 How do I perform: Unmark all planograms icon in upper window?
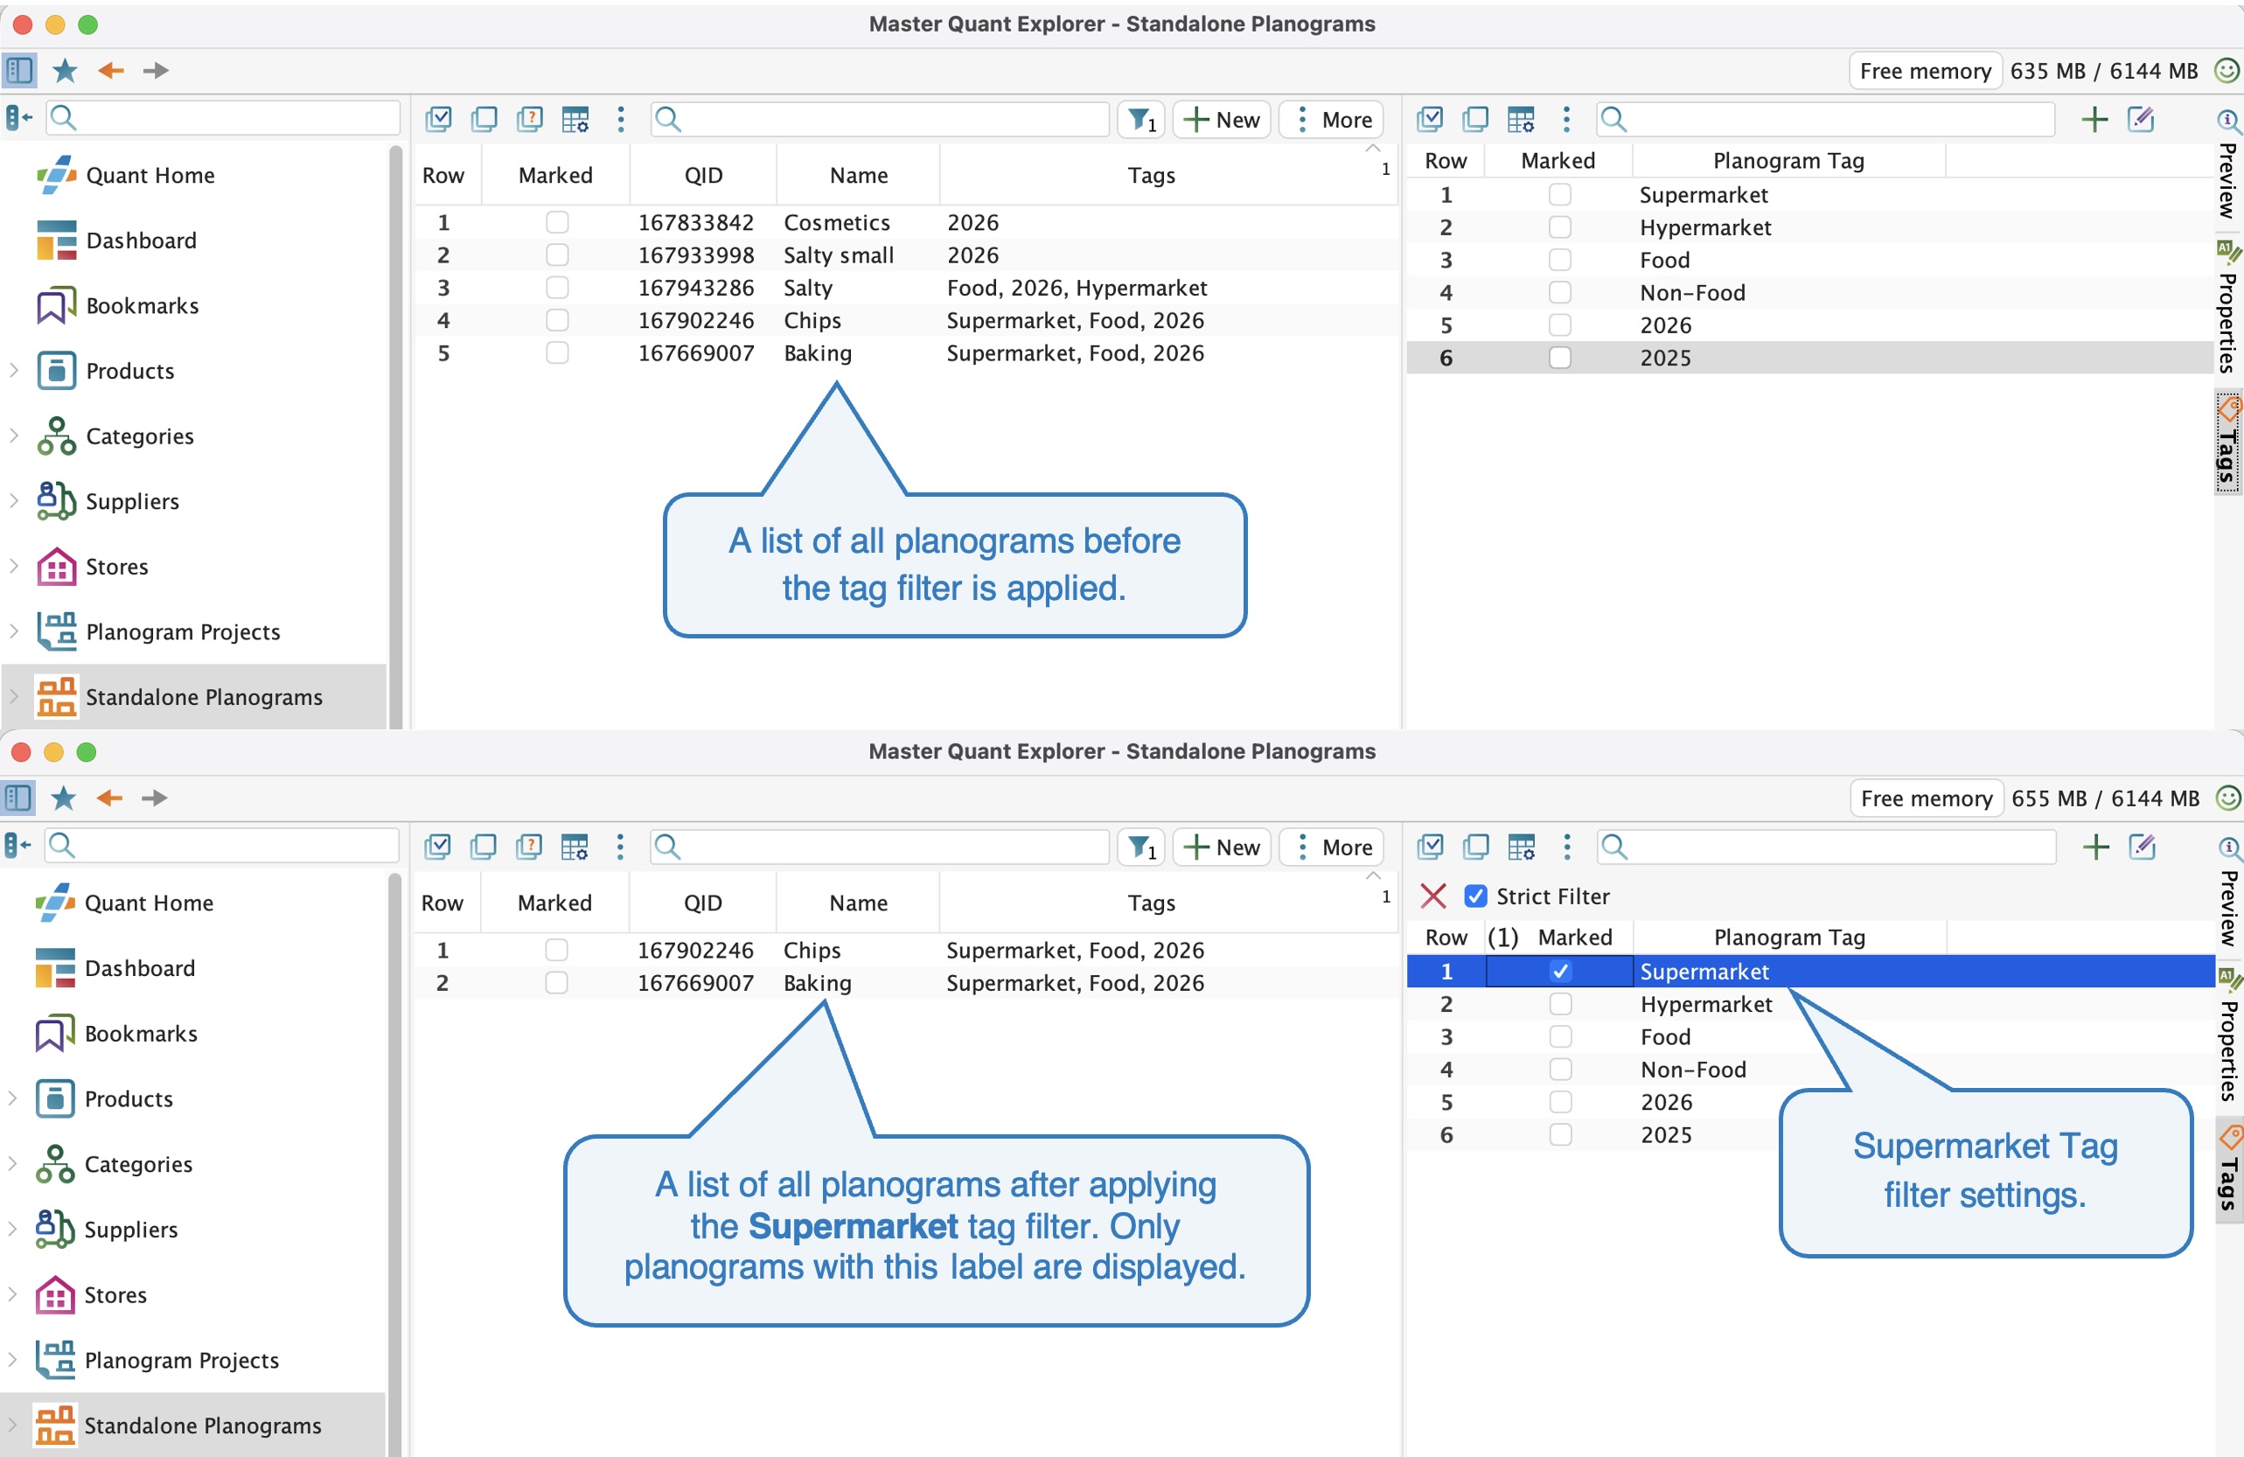pyautogui.click(x=484, y=119)
